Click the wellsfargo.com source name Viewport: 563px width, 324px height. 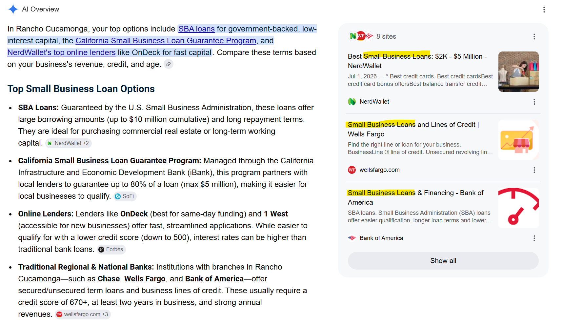point(379,170)
